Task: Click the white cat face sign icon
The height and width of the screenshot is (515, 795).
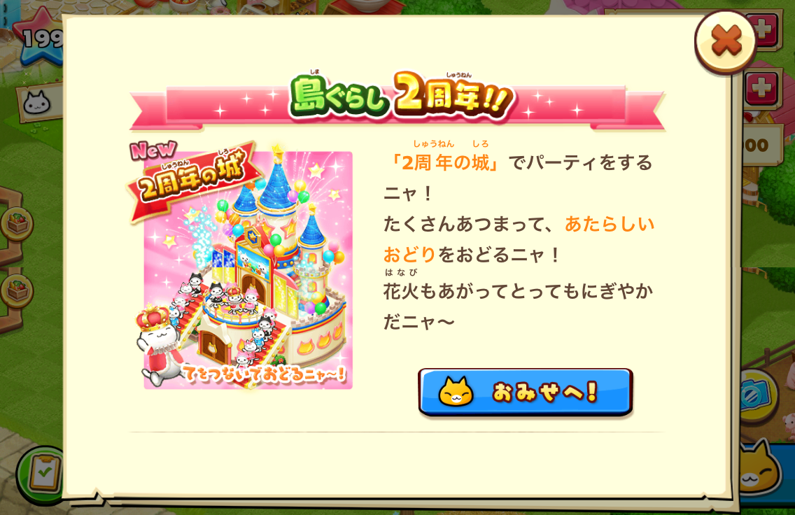Action: 38,104
